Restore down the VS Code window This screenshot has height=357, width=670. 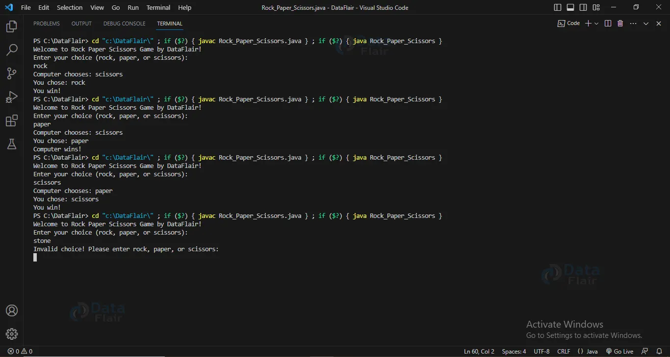tap(636, 7)
